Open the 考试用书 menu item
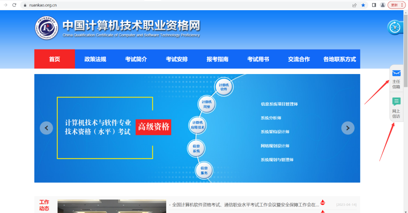Screen dimensions: 408x213 tap(258, 59)
